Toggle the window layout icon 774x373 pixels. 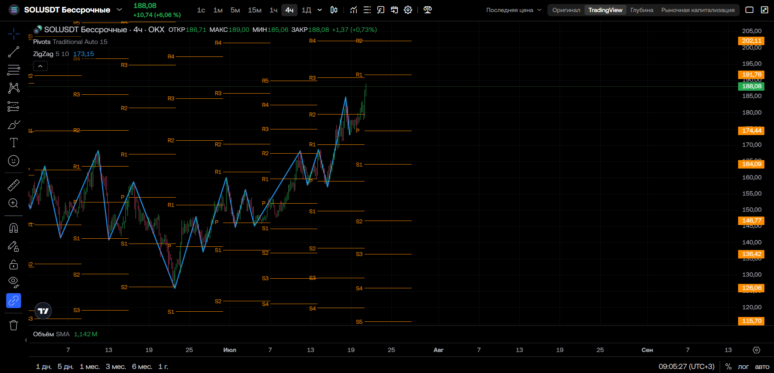[x=749, y=10]
